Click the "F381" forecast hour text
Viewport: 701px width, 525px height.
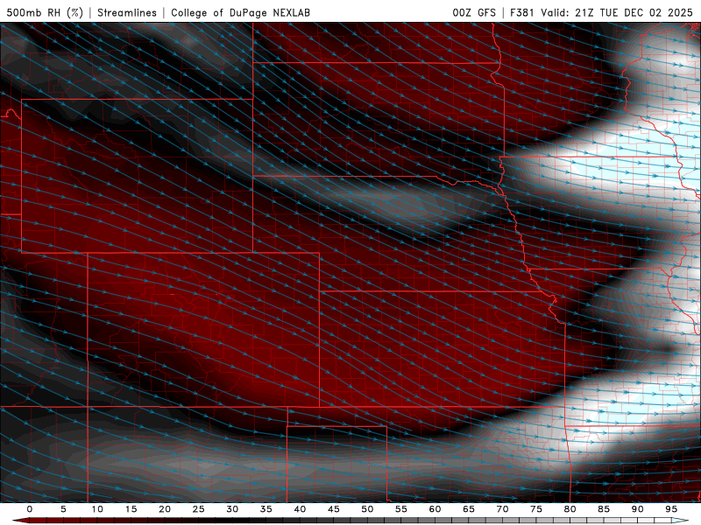[x=522, y=12]
